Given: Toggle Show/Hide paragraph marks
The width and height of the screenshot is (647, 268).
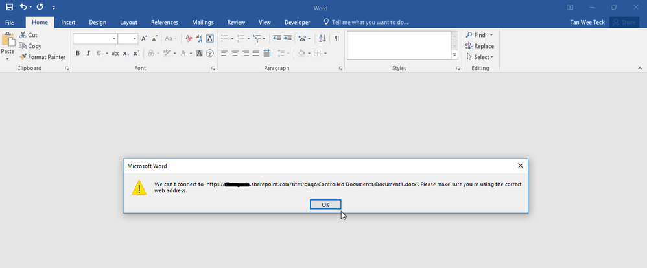Looking at the screenshot, I should (x=336, y=39).
